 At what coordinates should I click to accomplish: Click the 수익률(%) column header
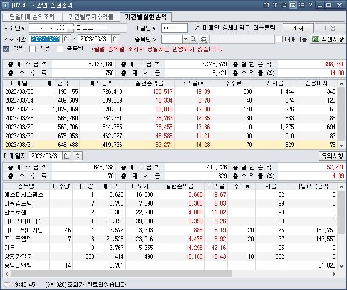coord(193,83)
